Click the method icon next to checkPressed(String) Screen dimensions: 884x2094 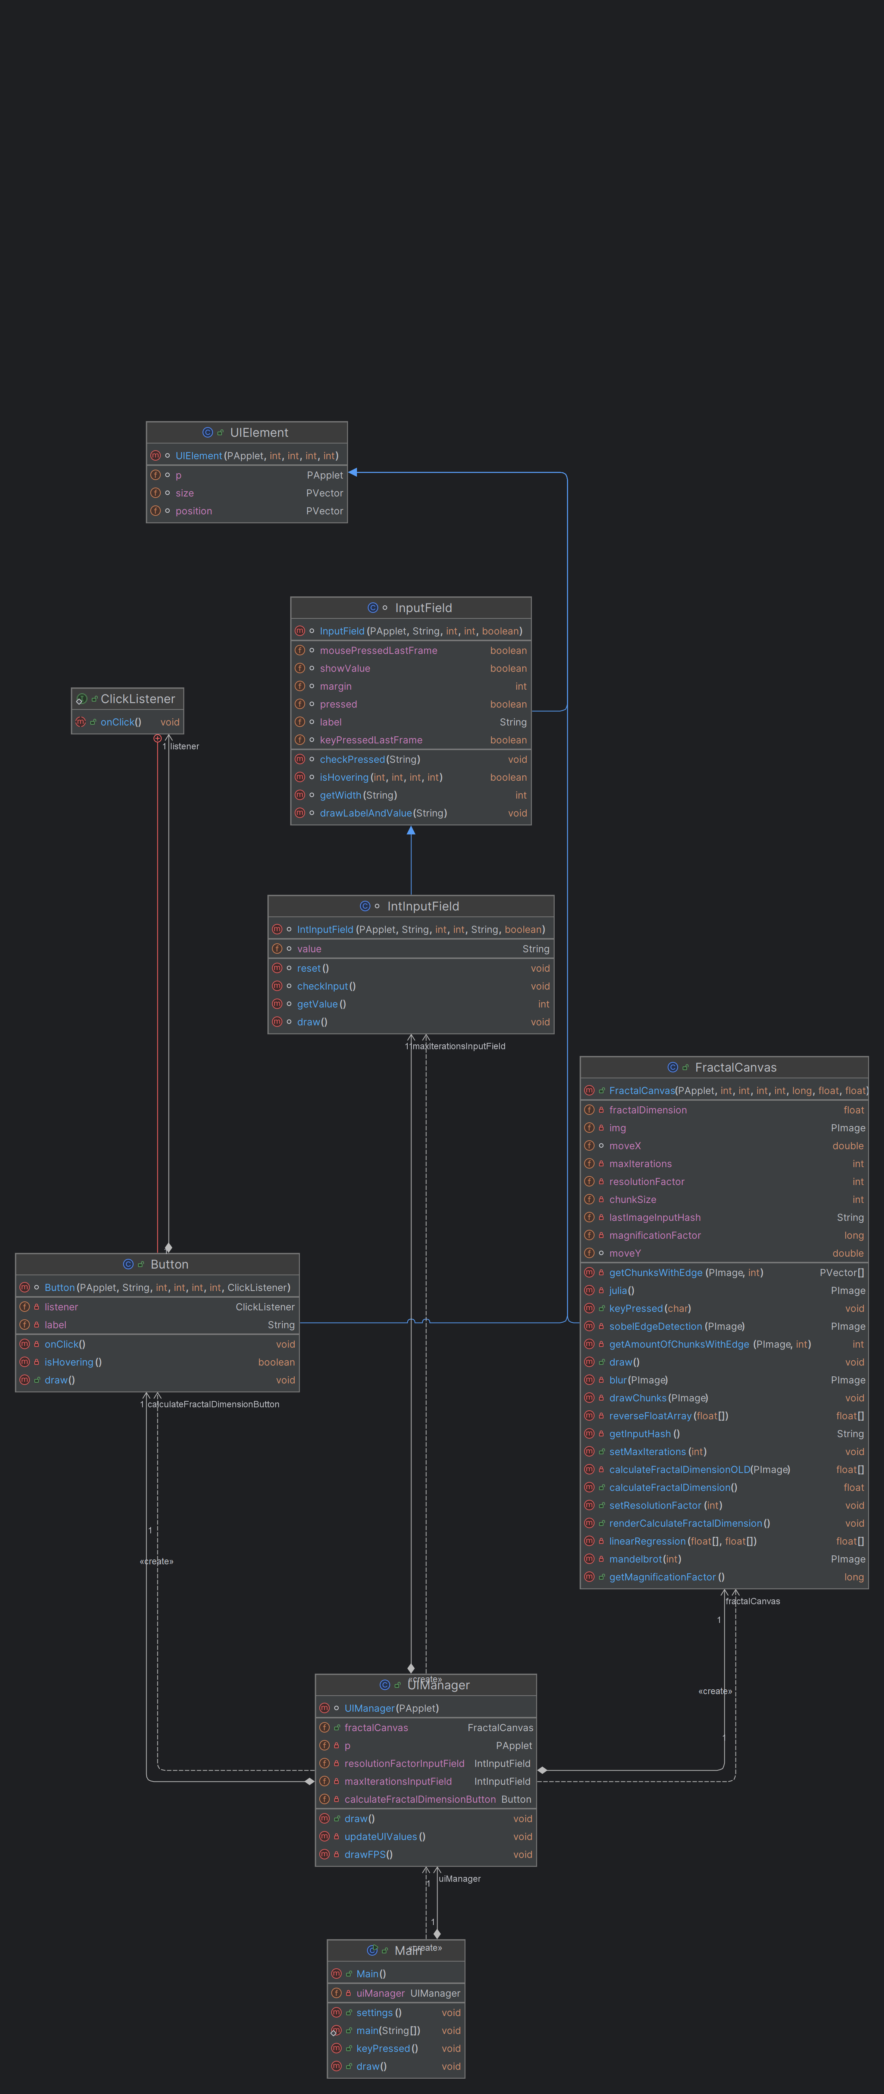[x=300, y=759]
